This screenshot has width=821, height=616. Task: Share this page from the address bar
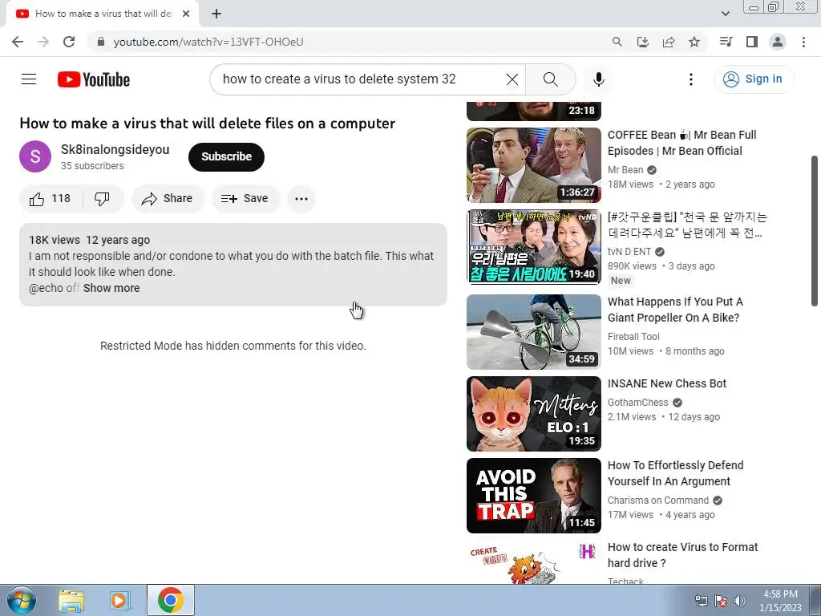pos(669,42)
